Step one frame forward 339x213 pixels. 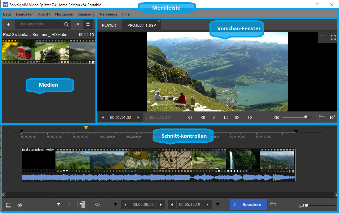237,118
